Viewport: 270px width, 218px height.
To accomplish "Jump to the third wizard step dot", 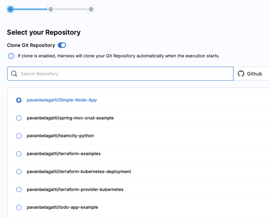I will [x=91, y=9].
